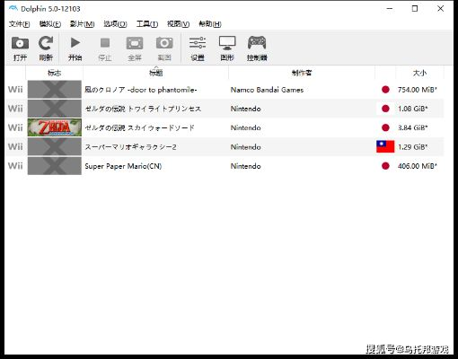The height and width of the screenshot is (359, 458).
Task: Click the Wii platform icon of the 風のクロノア row
Action: [15, 90]
